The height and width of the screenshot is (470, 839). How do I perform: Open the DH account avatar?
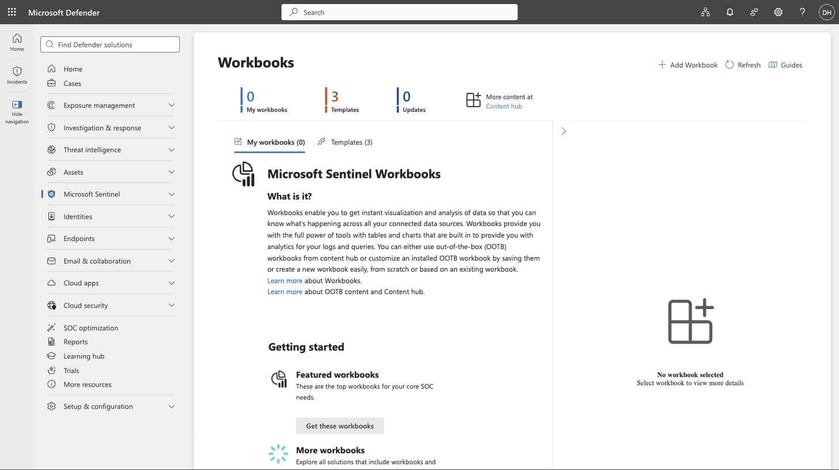(x=826, y=12)
